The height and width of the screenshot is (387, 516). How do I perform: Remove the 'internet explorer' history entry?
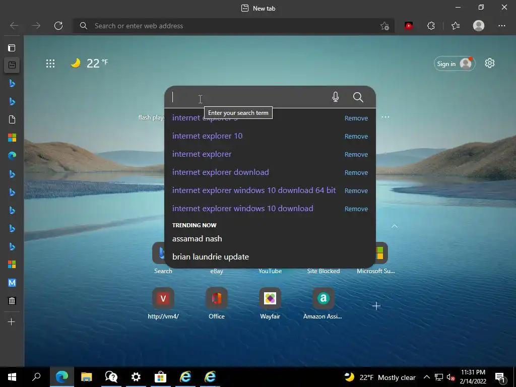coord(356,154)
